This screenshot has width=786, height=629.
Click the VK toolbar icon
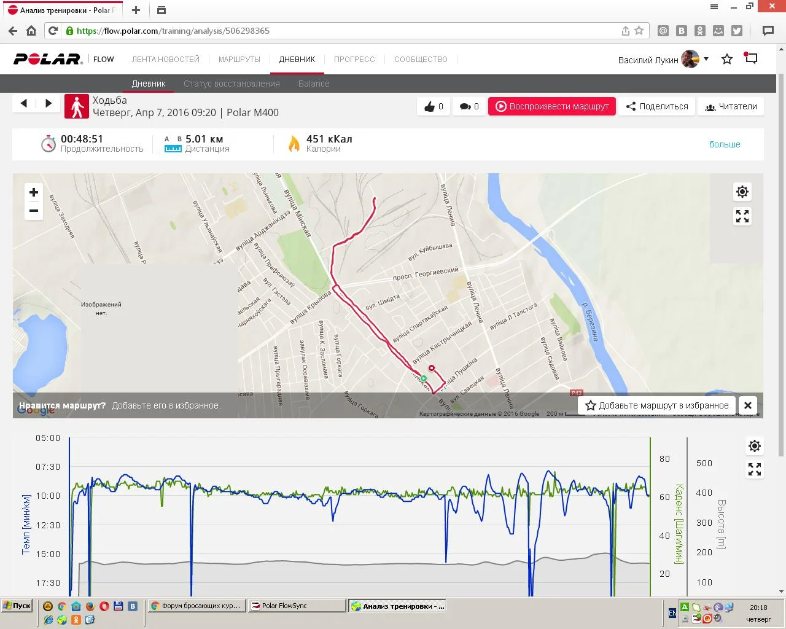tap(682, 31)
